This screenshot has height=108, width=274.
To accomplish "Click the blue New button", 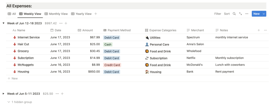I will 257,14.
